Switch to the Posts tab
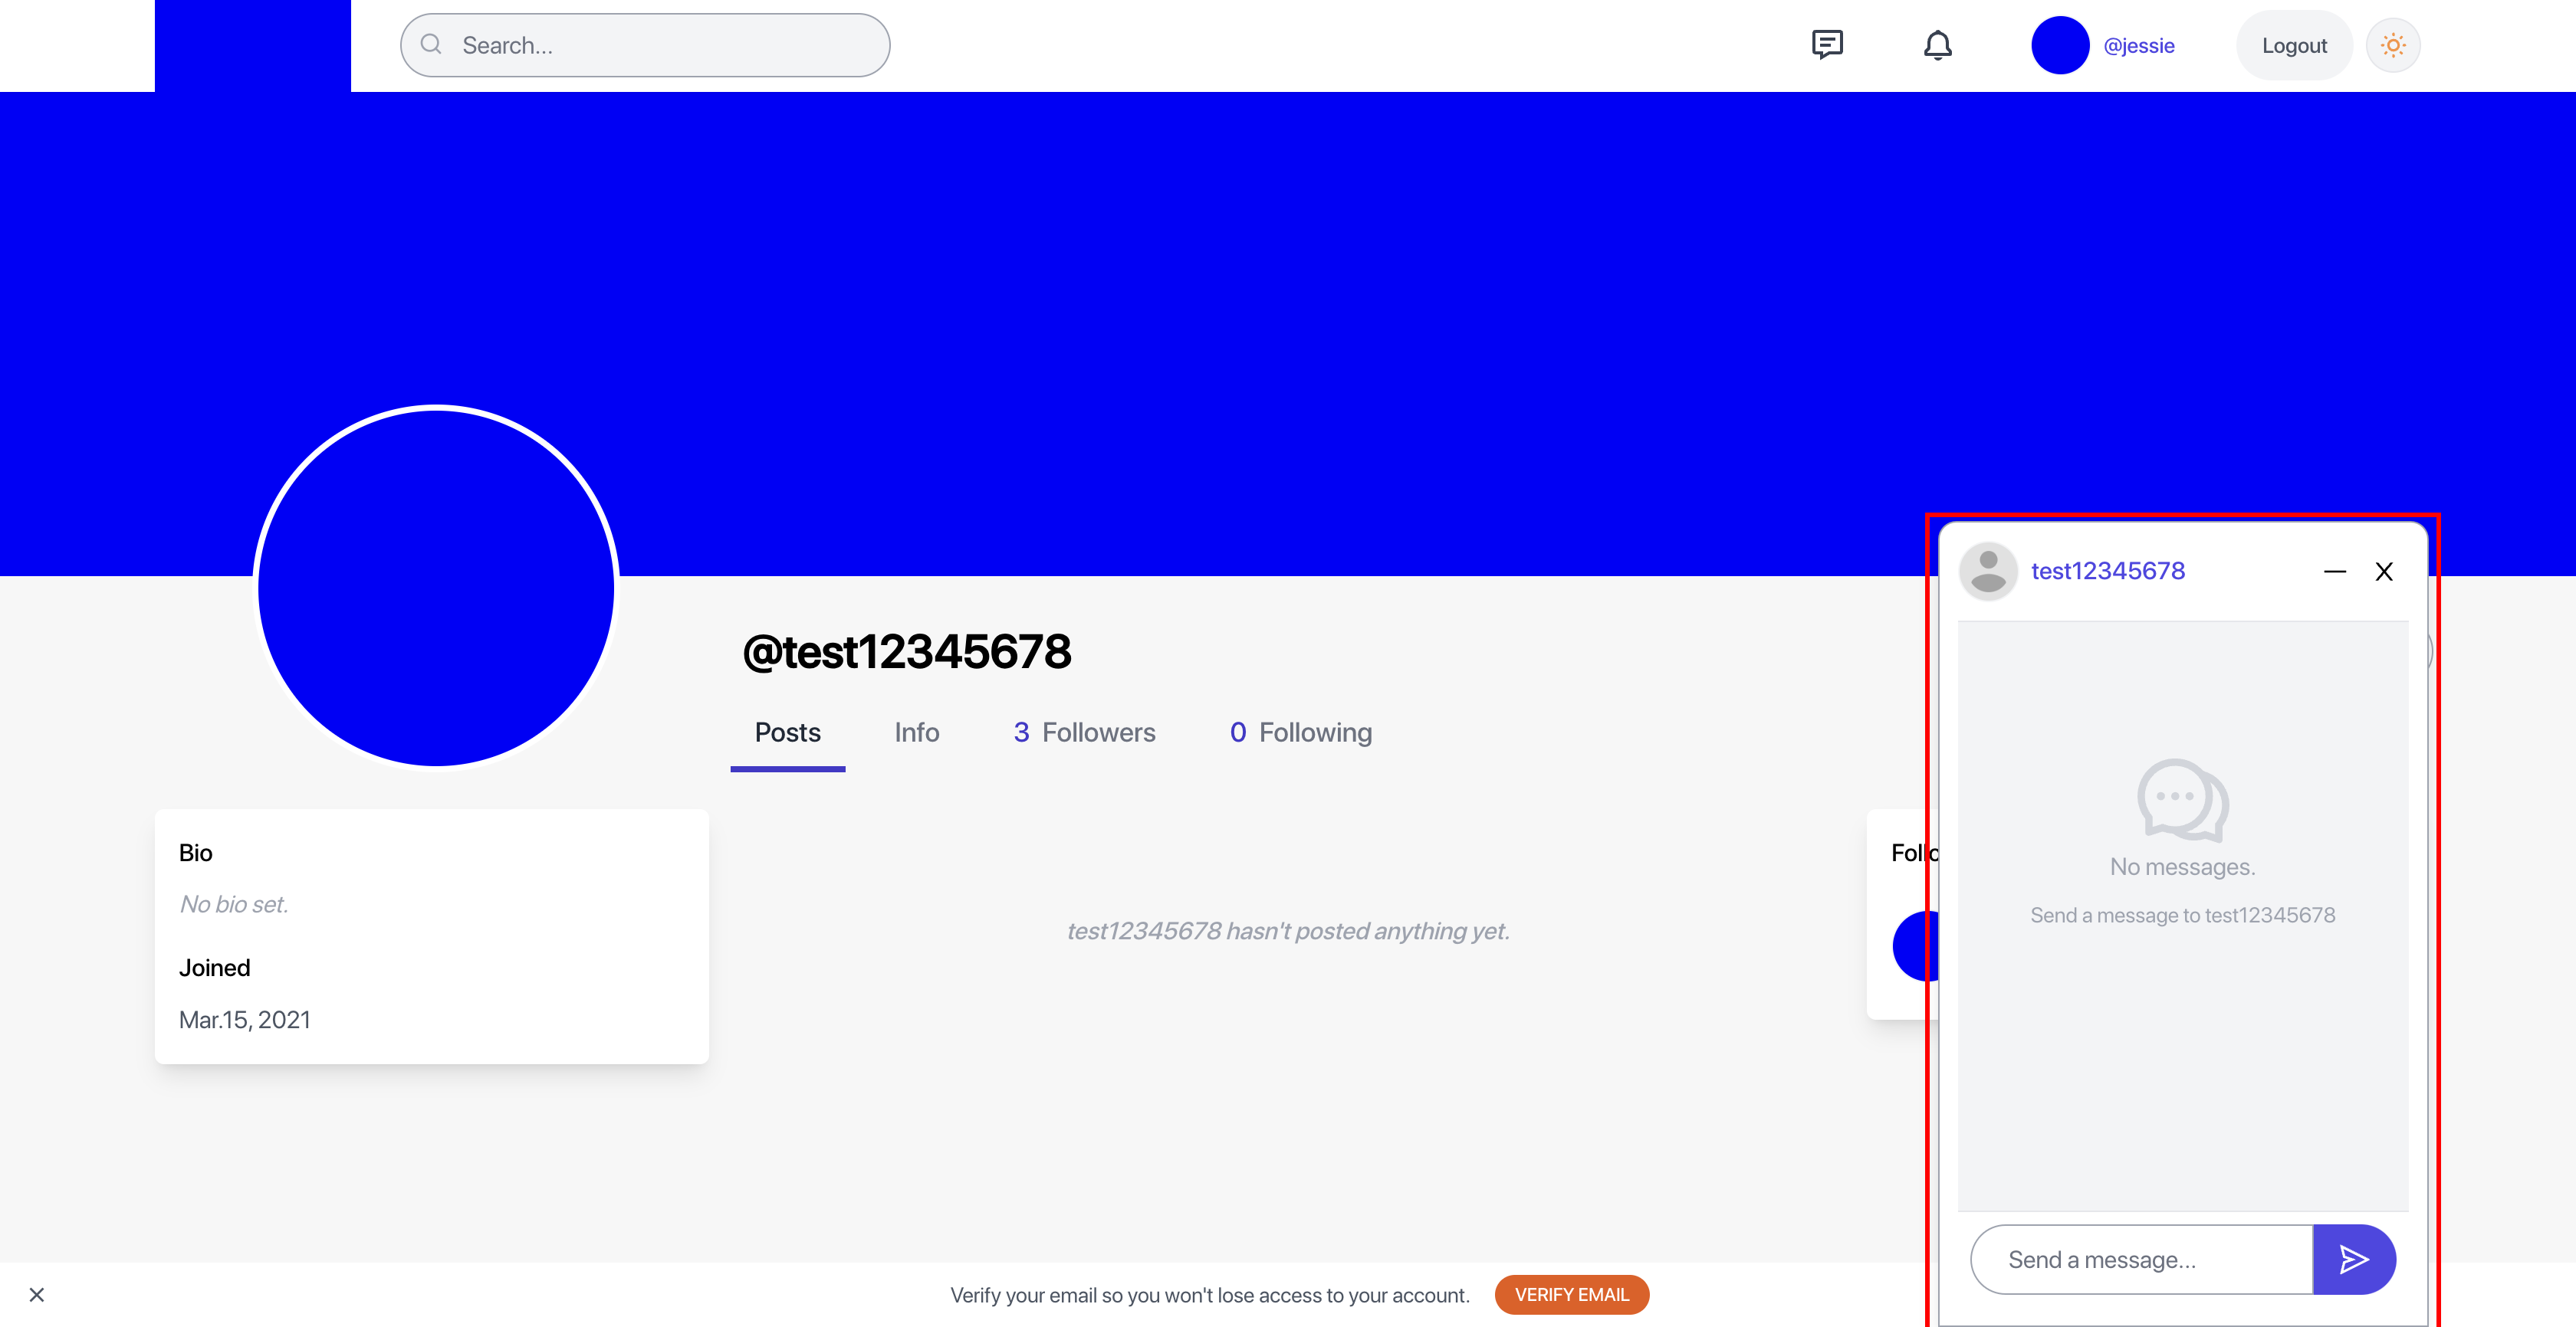 787,732
